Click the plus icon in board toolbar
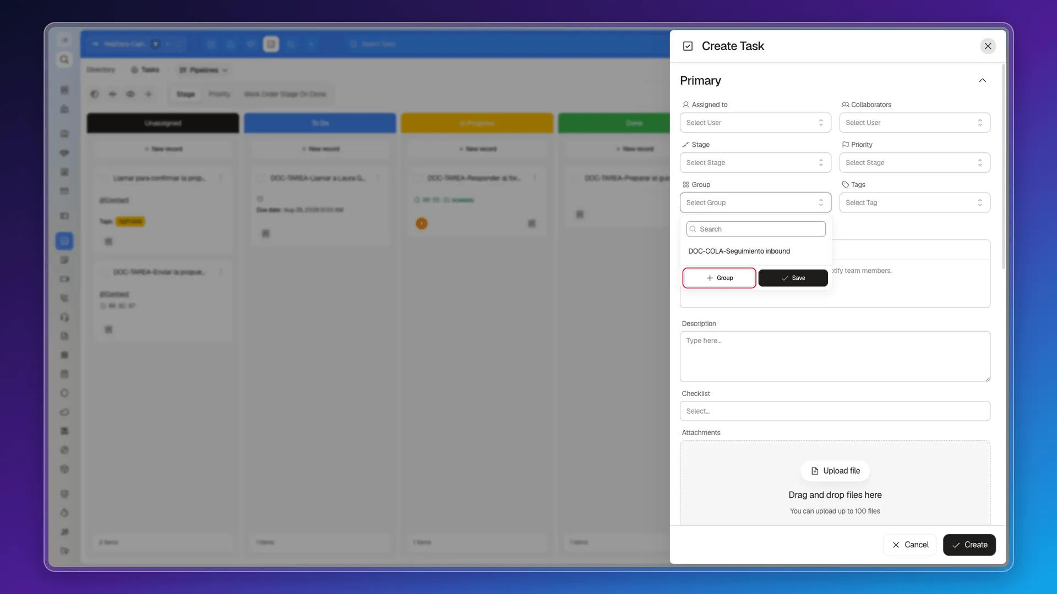Image resolution: width=1057 pixels, height=594 pixels. point(149,94)
